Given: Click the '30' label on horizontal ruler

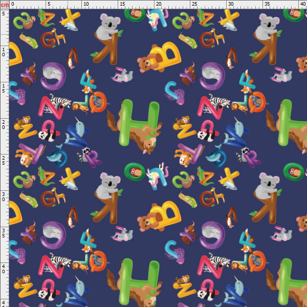Looking at the screenshot, I should 231,4.
